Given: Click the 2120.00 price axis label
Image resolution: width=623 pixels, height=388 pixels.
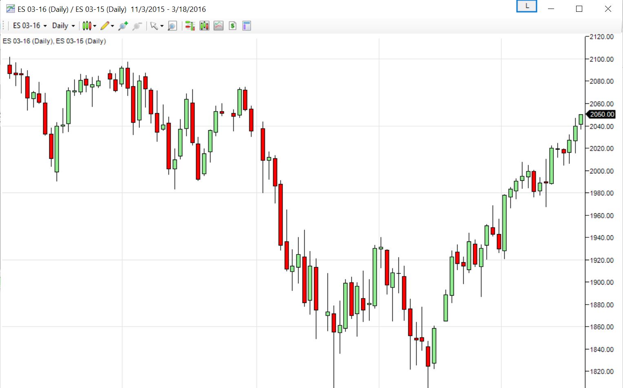Looking at the screenshot, I should 601,37.
